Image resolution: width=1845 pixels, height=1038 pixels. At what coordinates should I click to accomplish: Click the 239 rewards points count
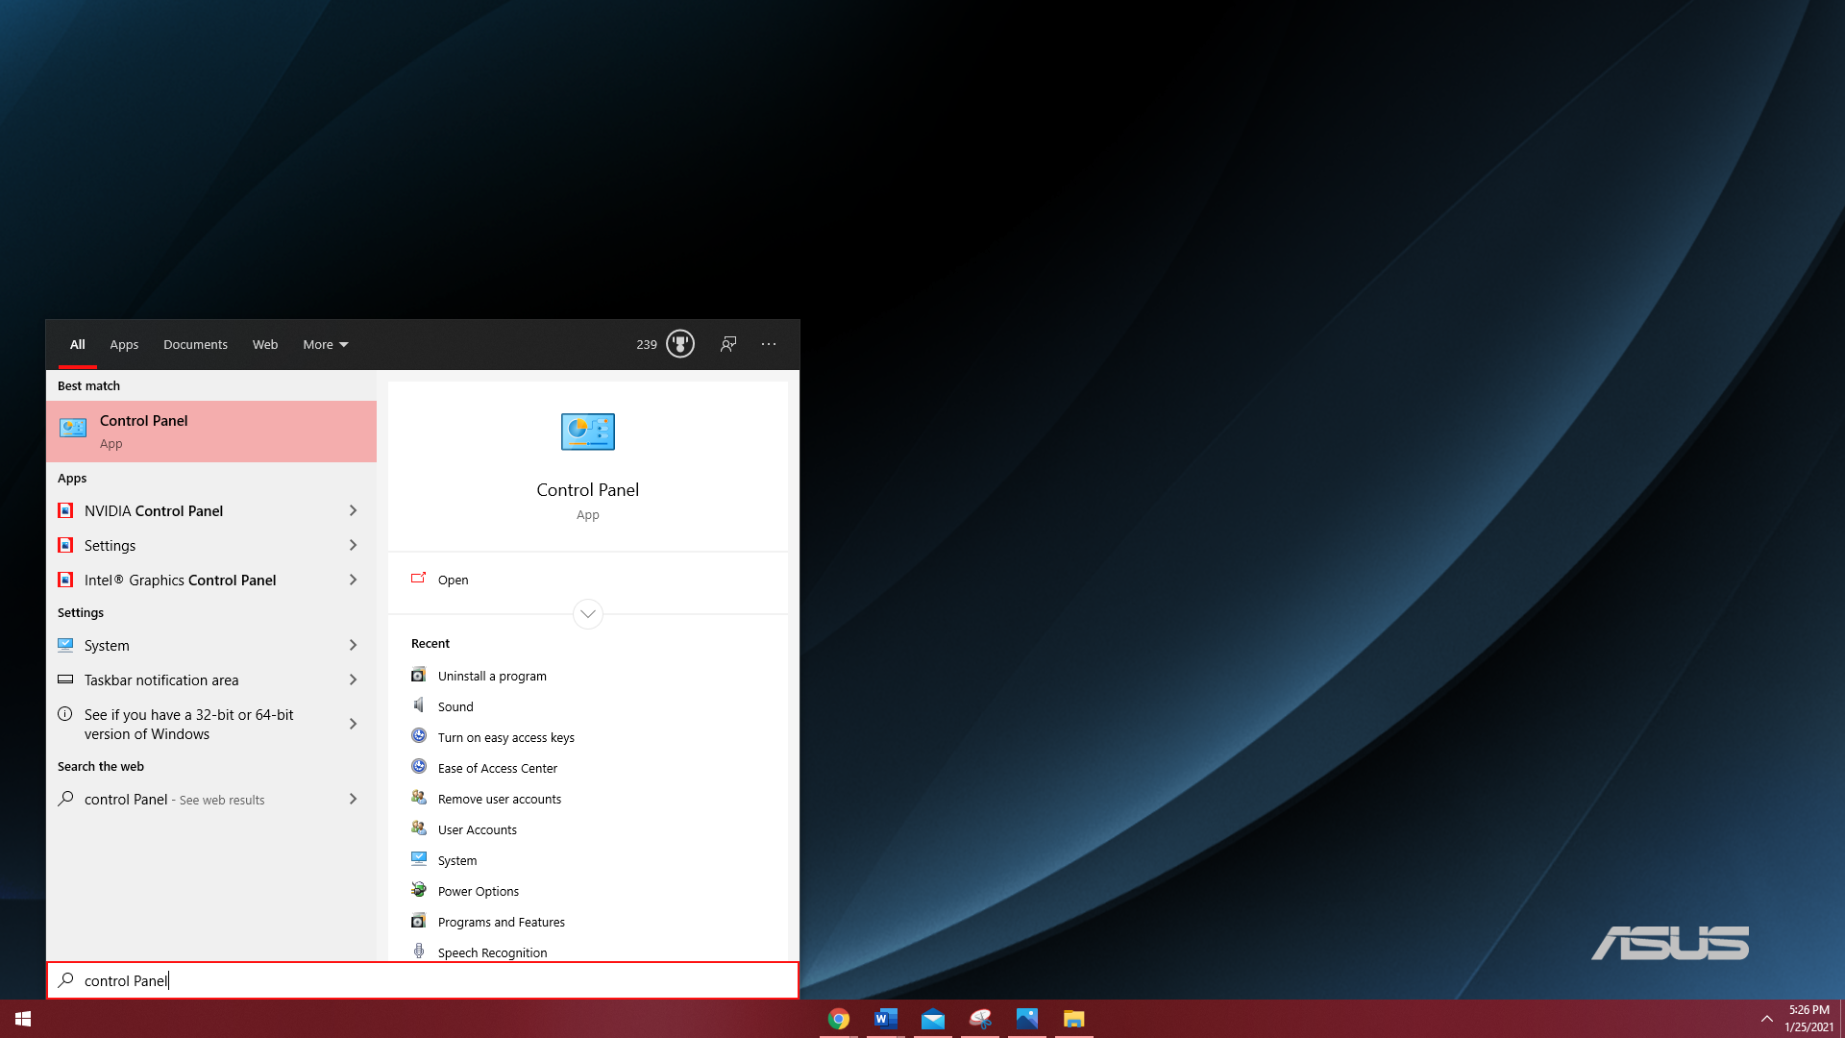click(x=647, y=344)
